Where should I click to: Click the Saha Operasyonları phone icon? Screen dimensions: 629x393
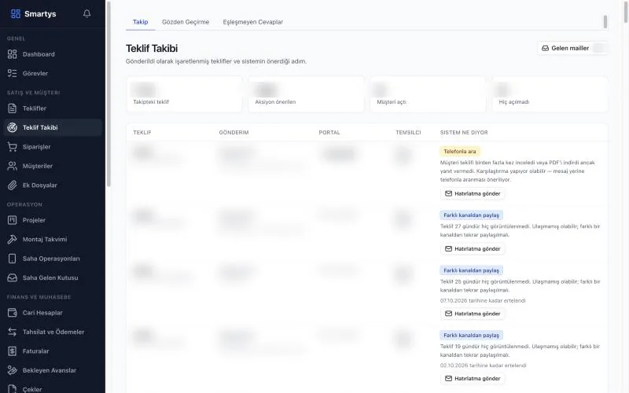coord(12,259)
